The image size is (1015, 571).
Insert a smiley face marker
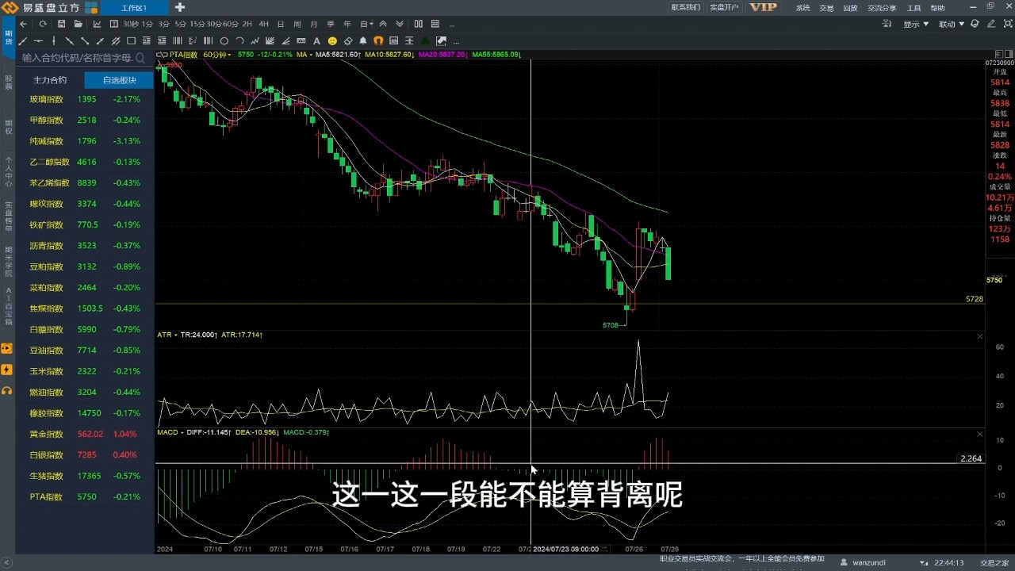click(x=332, y=41)
